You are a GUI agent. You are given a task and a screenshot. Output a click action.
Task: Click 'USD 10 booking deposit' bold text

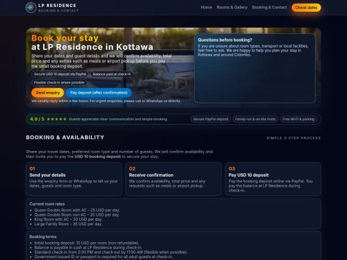(x=98, y=157)
